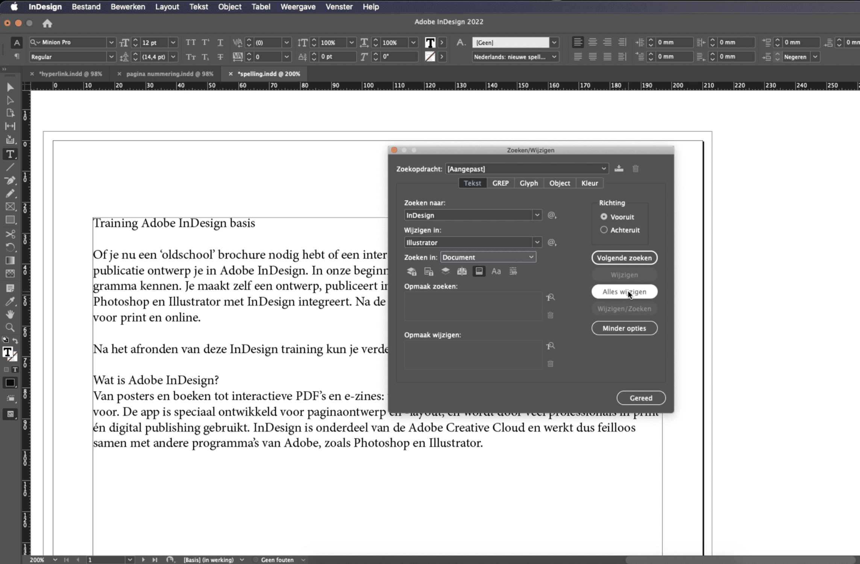Open special characters menu for Wijzigen in
Image resolution: width=860 pixels, height=564 pixels.
(x=552, y=243)
